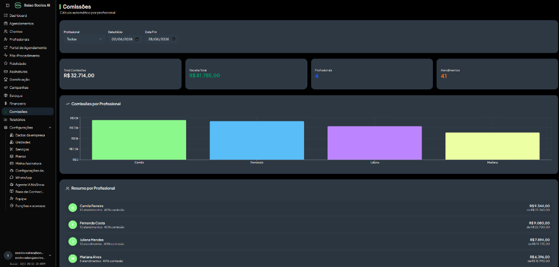Click the Agendamentos calendar icon
The image size is (559, 267).
coord(5,23)
